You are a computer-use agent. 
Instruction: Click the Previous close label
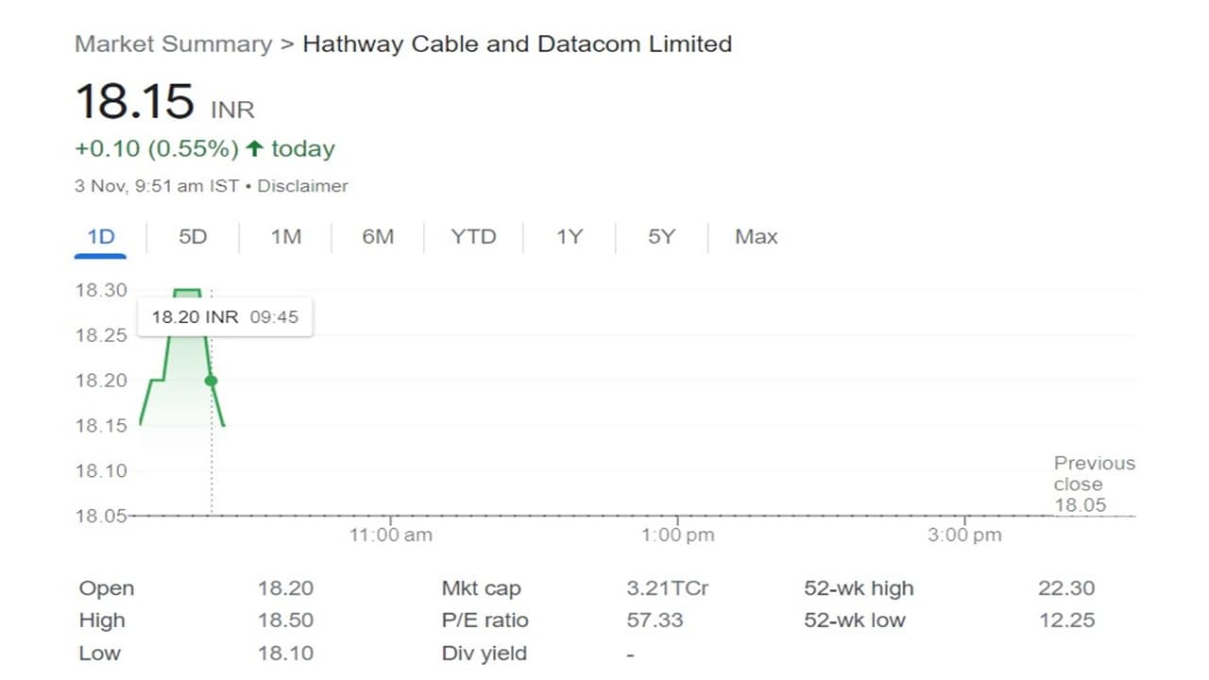click(x=1094, y=474)
